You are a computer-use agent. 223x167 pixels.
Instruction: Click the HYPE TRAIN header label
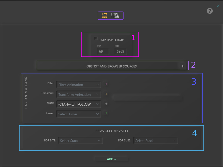tap(115, 16)
